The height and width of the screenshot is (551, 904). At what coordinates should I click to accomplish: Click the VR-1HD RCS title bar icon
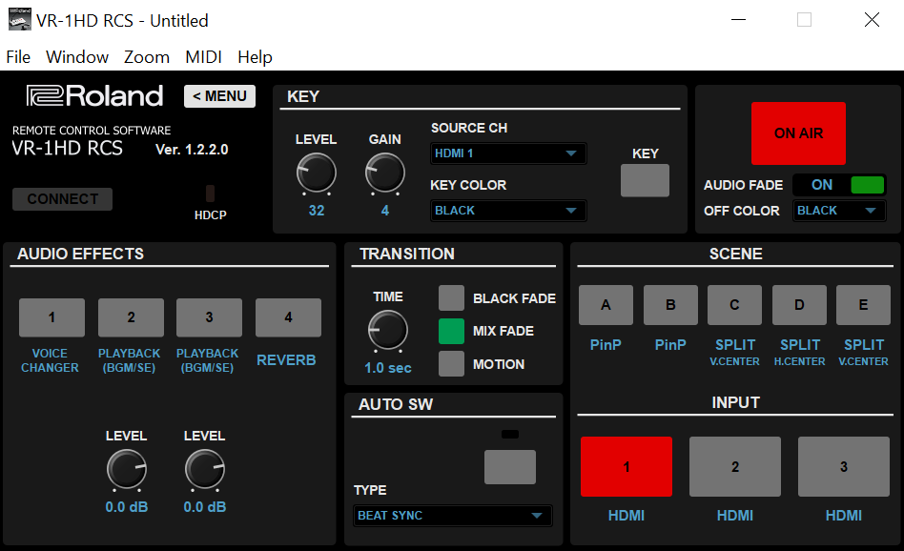[20, 19]
